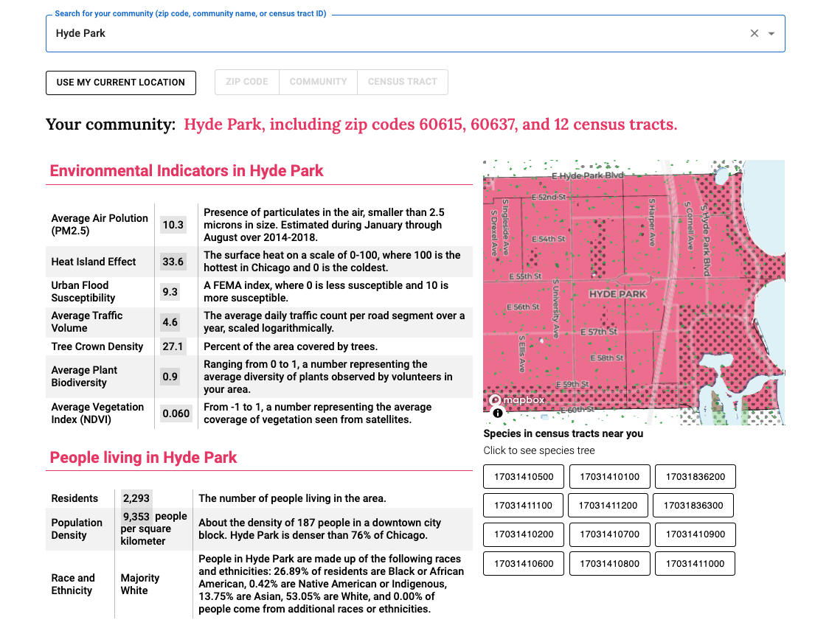Open species tree for tract 17031836300

click(x=693, y=506)
